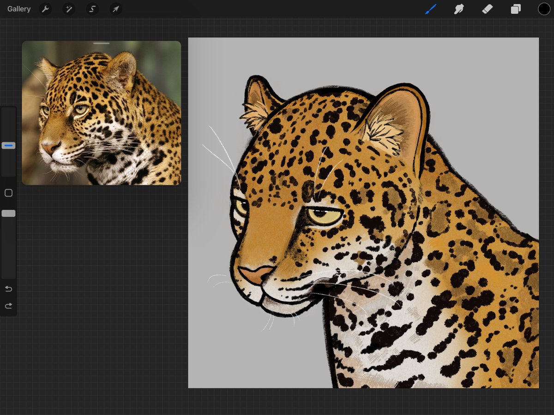The image size is (554, 415).
Task: Open the Actions wrench menu
Action: click(x=45, y=9)
